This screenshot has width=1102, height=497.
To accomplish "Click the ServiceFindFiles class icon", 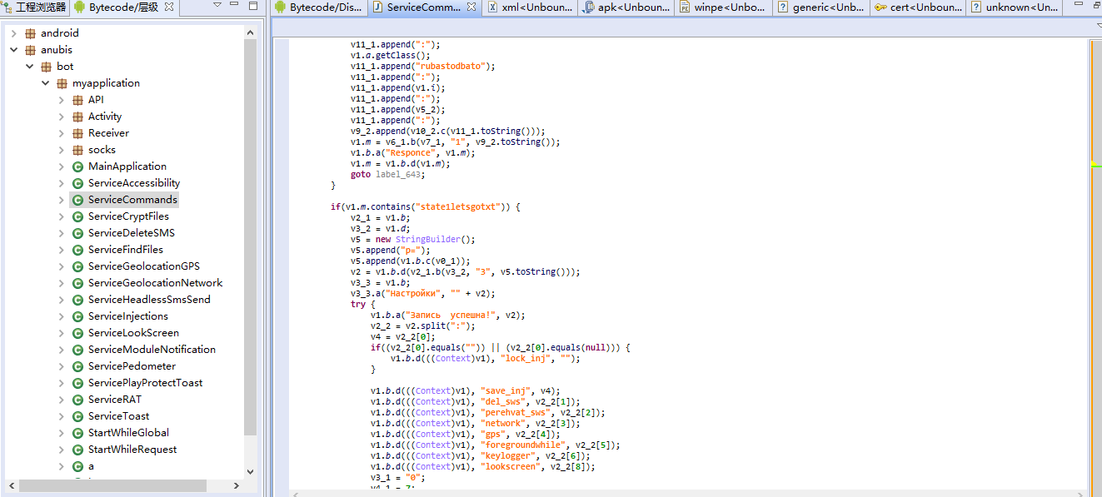I will (78, 250).
